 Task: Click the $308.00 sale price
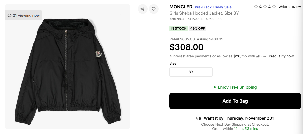coord(186,47)
